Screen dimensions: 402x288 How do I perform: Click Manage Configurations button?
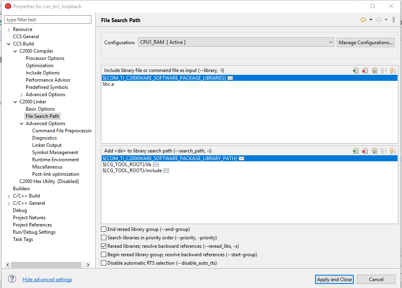[x=366, y=43]
